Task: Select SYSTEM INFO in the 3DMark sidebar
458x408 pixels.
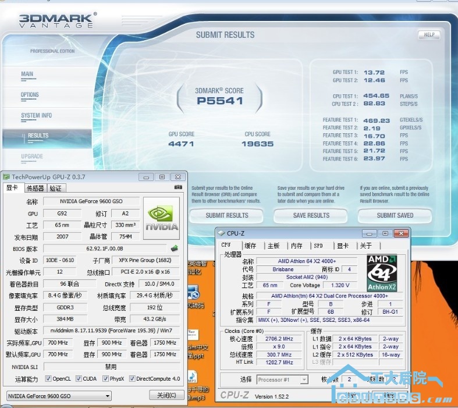Action: [36, 115]
